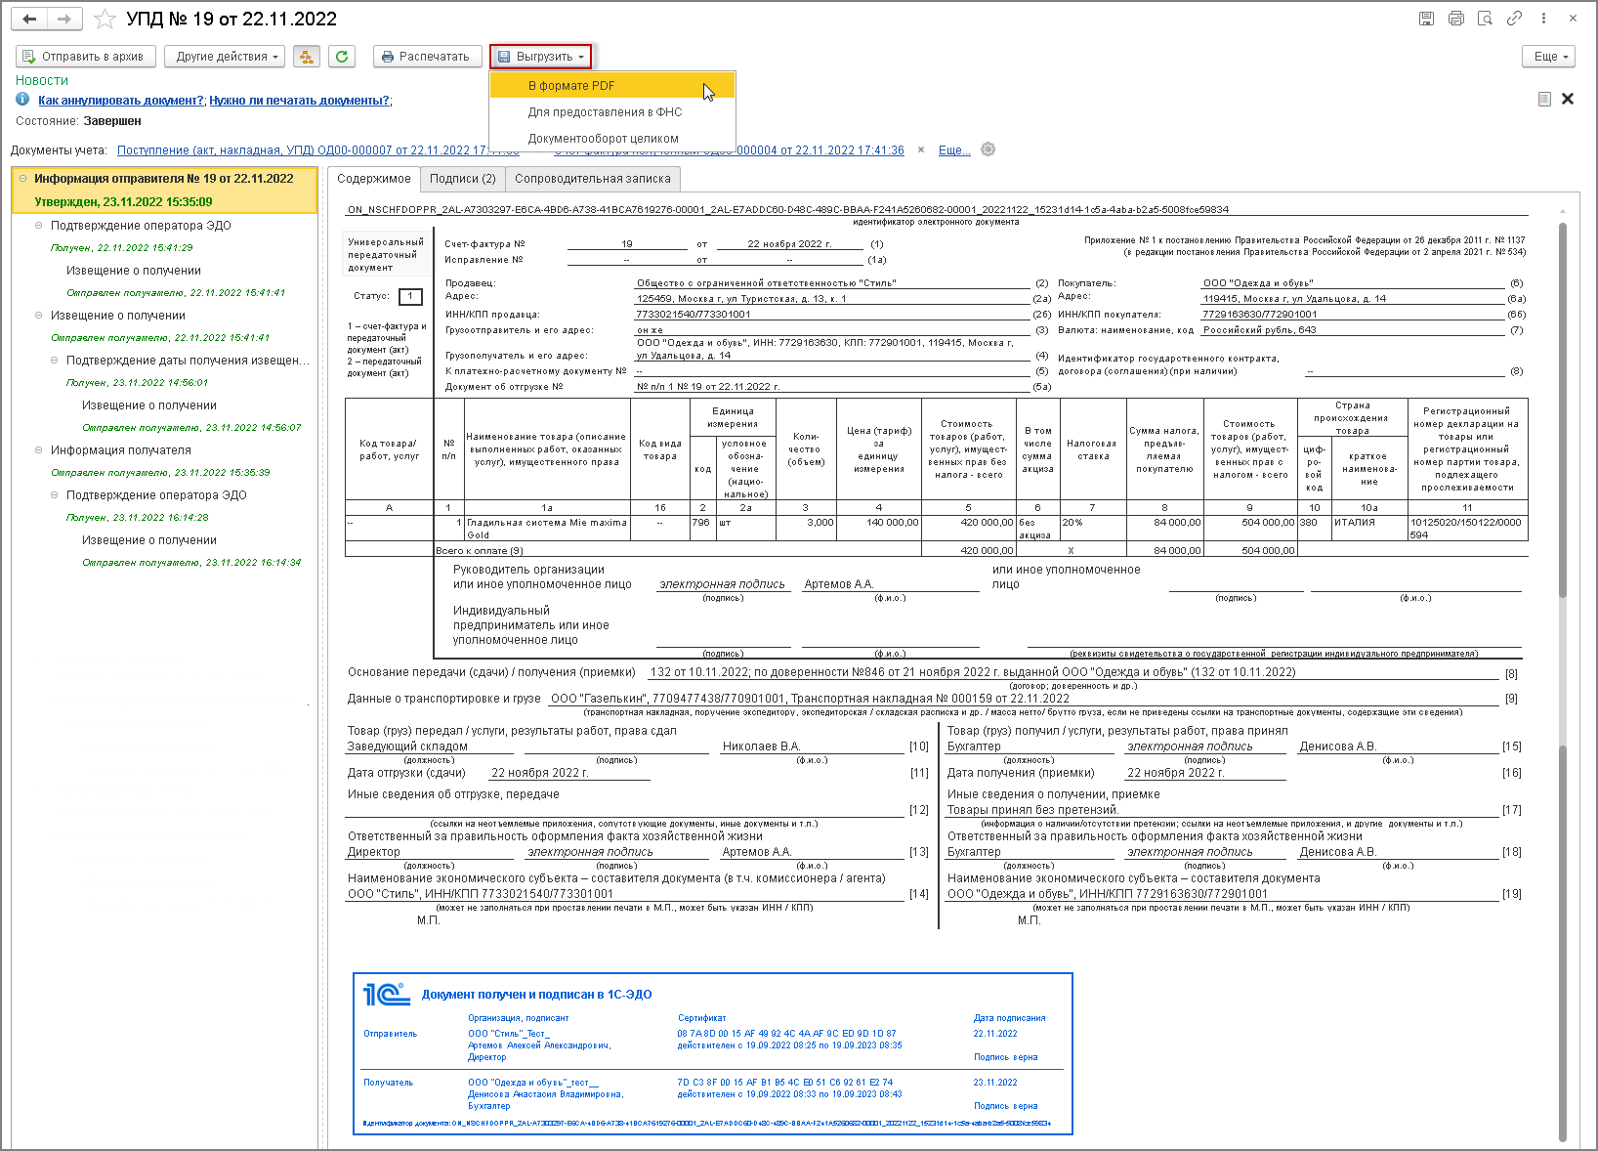Click the Распечатать button
The height and width of the screenshot is (1151, 1598).
point(428,57)
